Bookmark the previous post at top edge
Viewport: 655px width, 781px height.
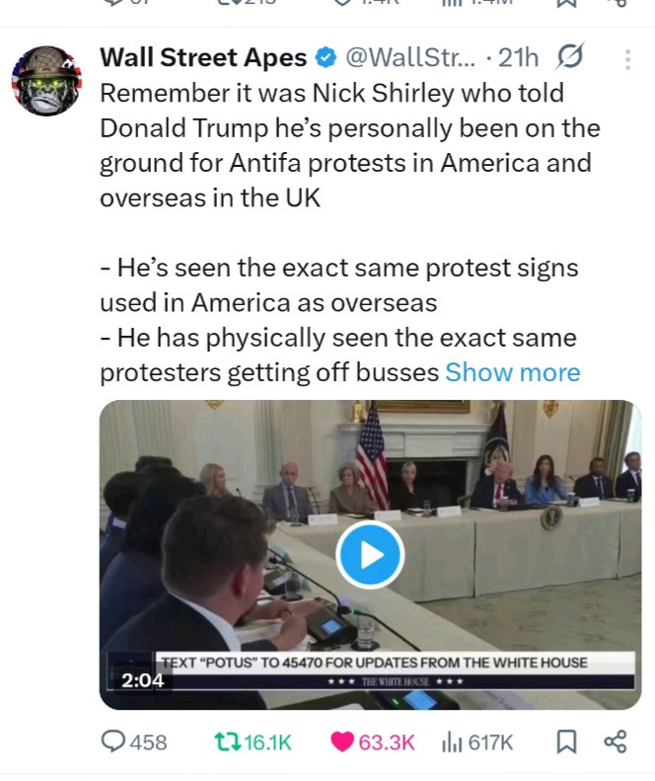pyautogui.click(x=566, y=3)
